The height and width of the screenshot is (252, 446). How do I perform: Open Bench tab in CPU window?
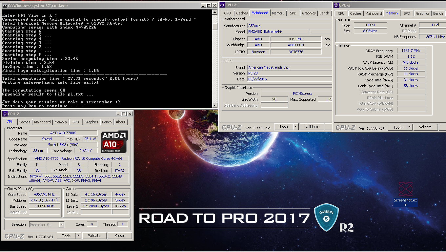(x=107, y=122)
